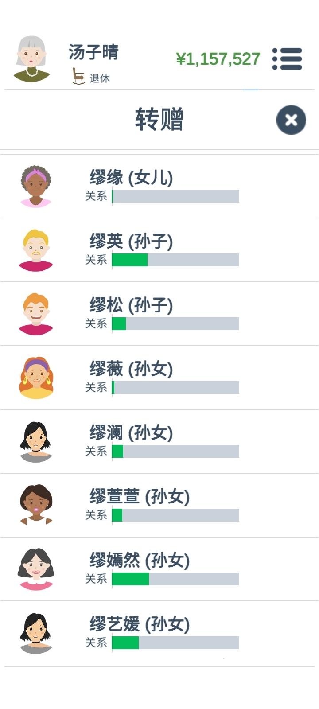Select avatar of daughter 缪缘
Screen dimensions: 319x709
[x=36, y=187]
